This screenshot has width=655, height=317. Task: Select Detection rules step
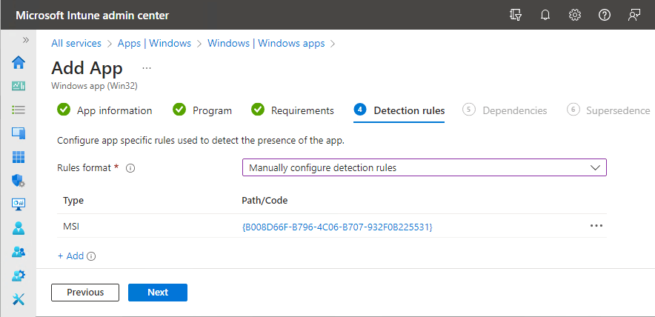(x=399, y=110)
